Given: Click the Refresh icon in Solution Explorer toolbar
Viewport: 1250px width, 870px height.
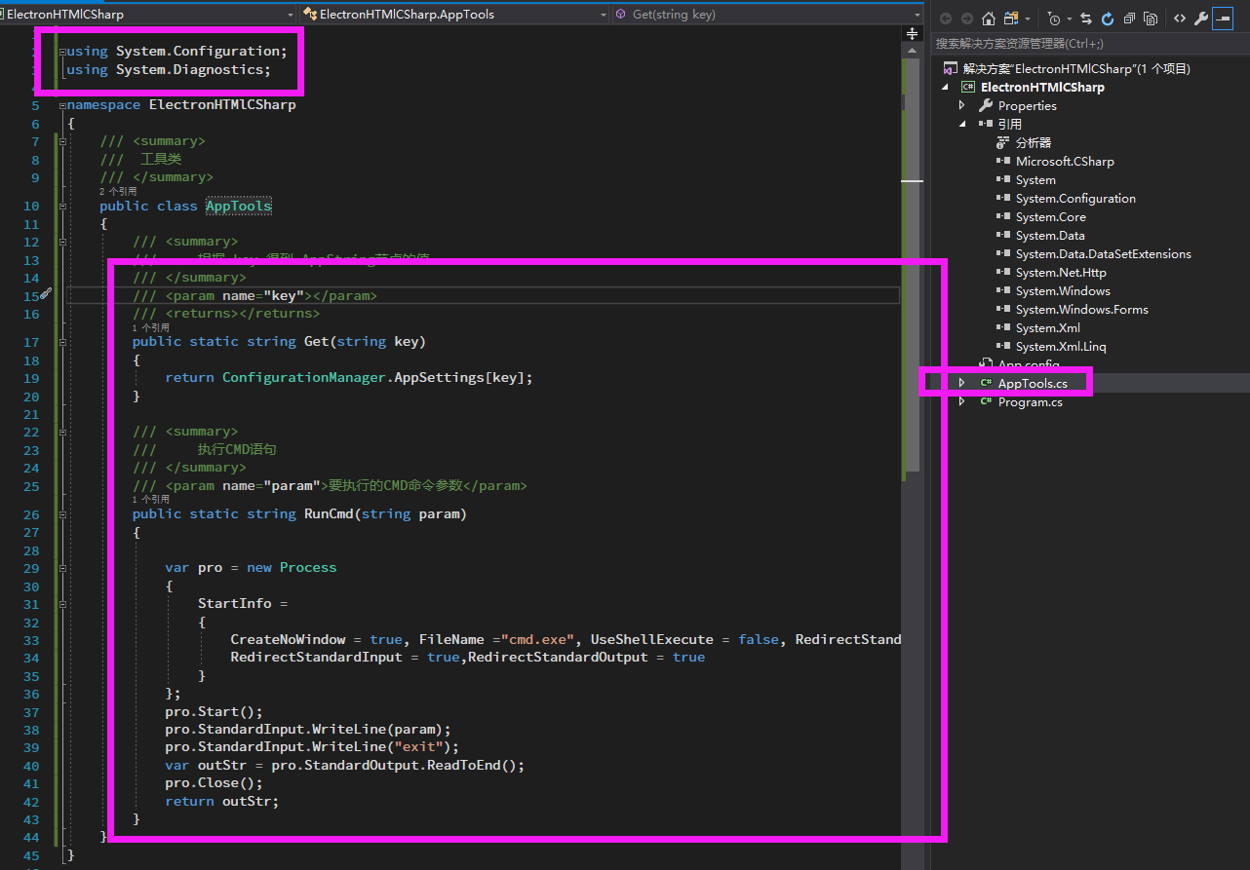Looking at the screenshot, I should tap(1108, 18).
